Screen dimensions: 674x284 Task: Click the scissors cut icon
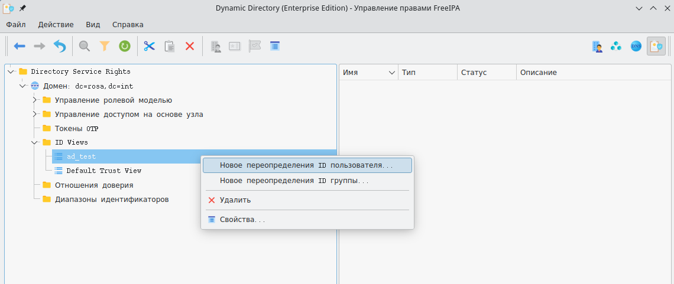click(x=149, y=46)
